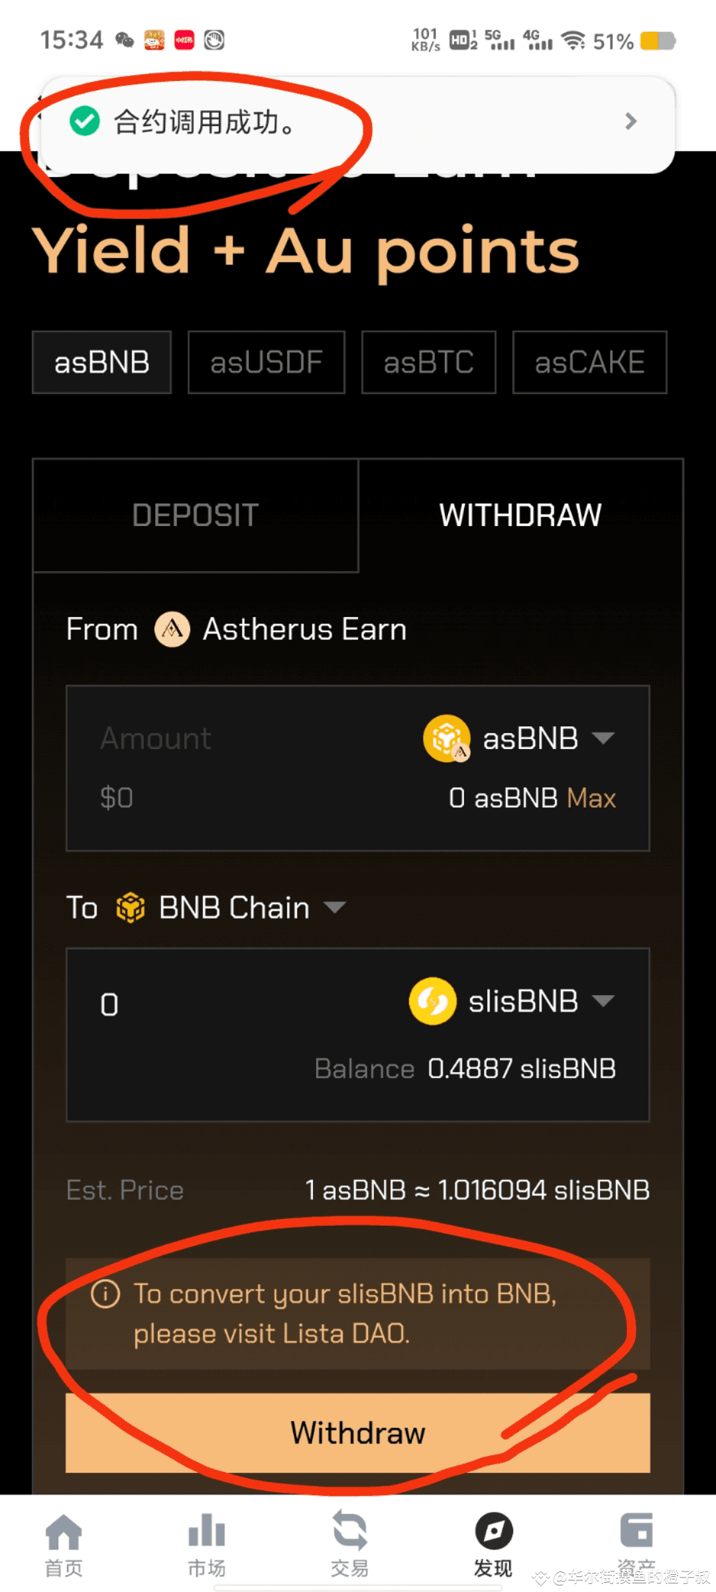
Task: Choose the asBTC asset tab
Action: (x=428, y=362)
